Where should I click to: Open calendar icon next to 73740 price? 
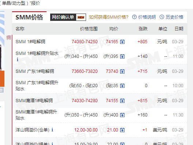coord(122,71)
